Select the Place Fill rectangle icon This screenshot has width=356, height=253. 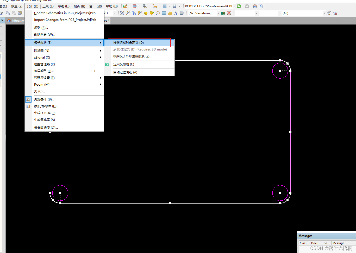click(x=164, y=13)
